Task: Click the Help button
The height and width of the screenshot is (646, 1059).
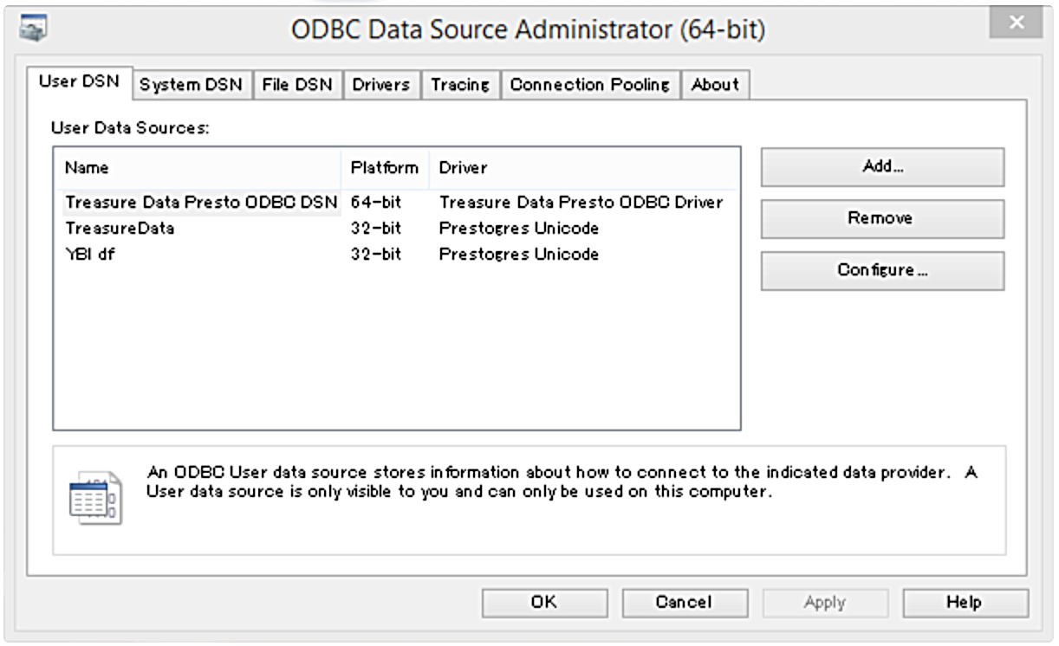Action: pyautogui.click(x=965, y=603)
